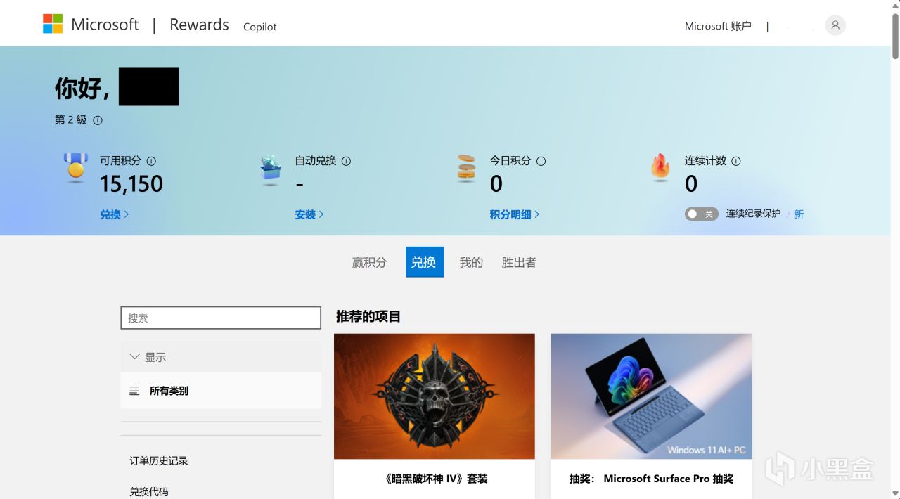This screenshot has width=900, height=499.
Task: Switch to the 赢积分 tab
Action: coord(369,262)
